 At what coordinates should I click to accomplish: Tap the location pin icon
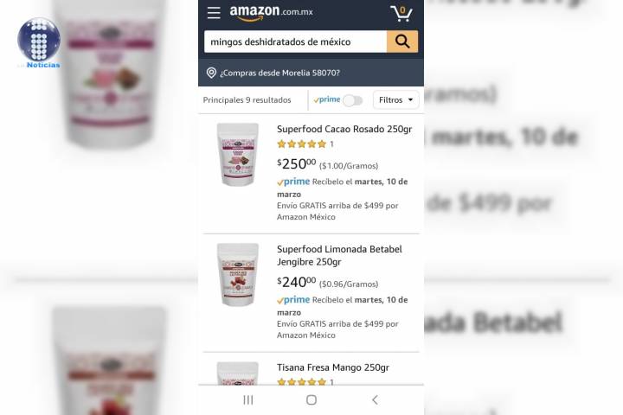point(211,73)
